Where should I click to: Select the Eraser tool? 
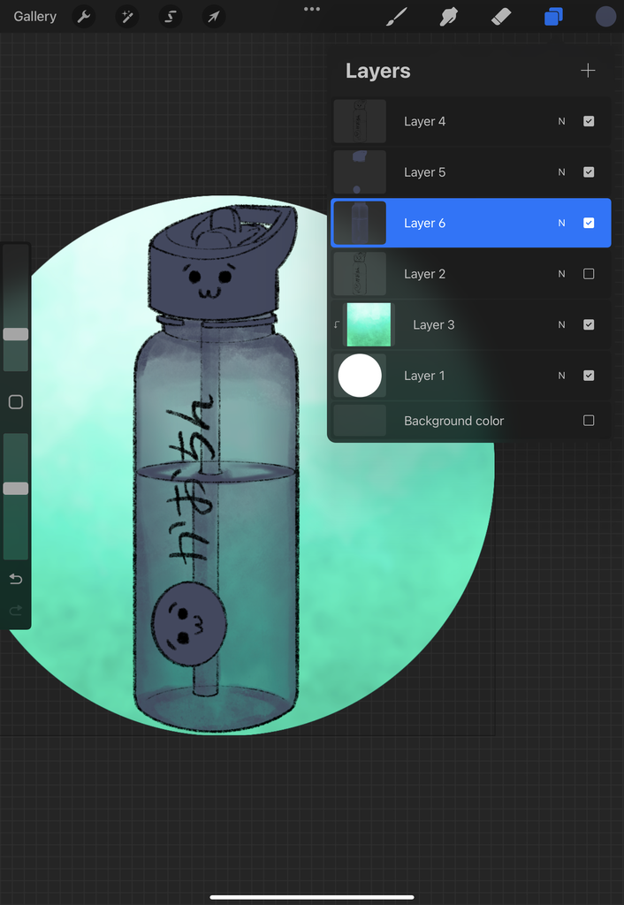(501, 17)
